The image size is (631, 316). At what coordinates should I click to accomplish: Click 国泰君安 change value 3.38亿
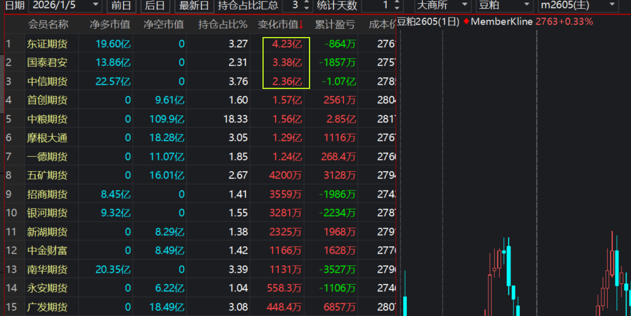tap(287, 63)
